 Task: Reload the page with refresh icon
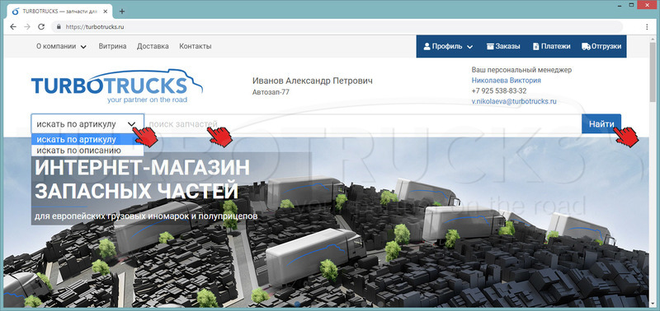(41, 26)
